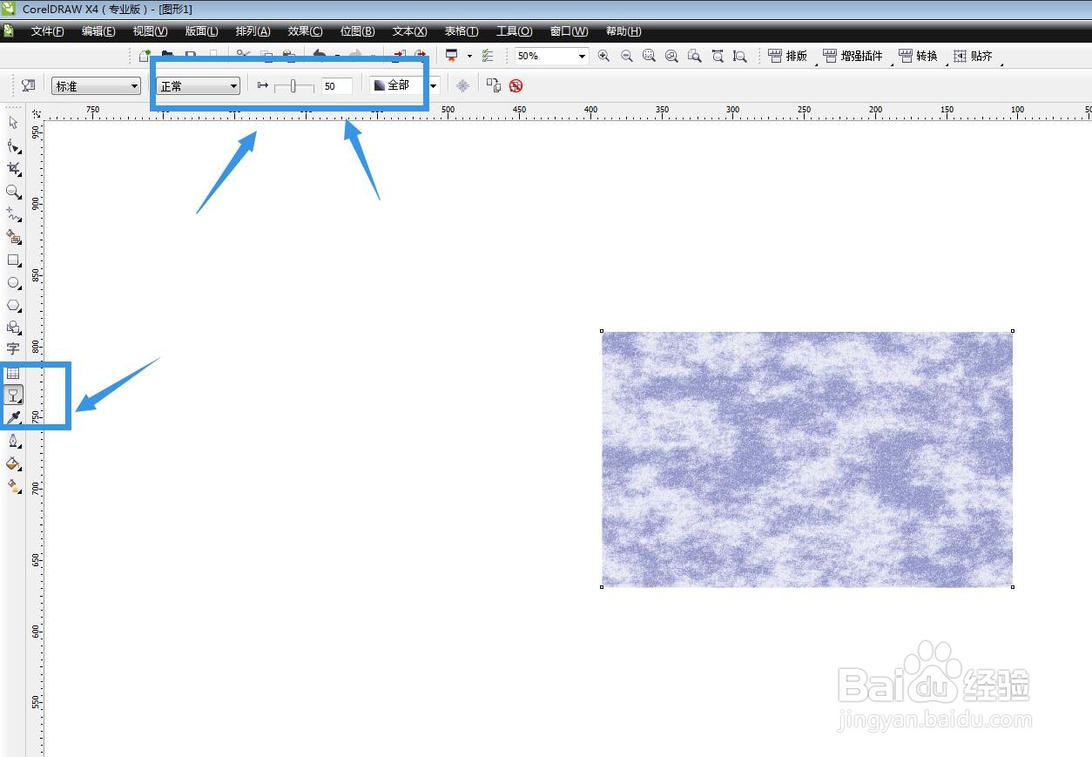Open the 版面(L) menu

pos(201,31)
